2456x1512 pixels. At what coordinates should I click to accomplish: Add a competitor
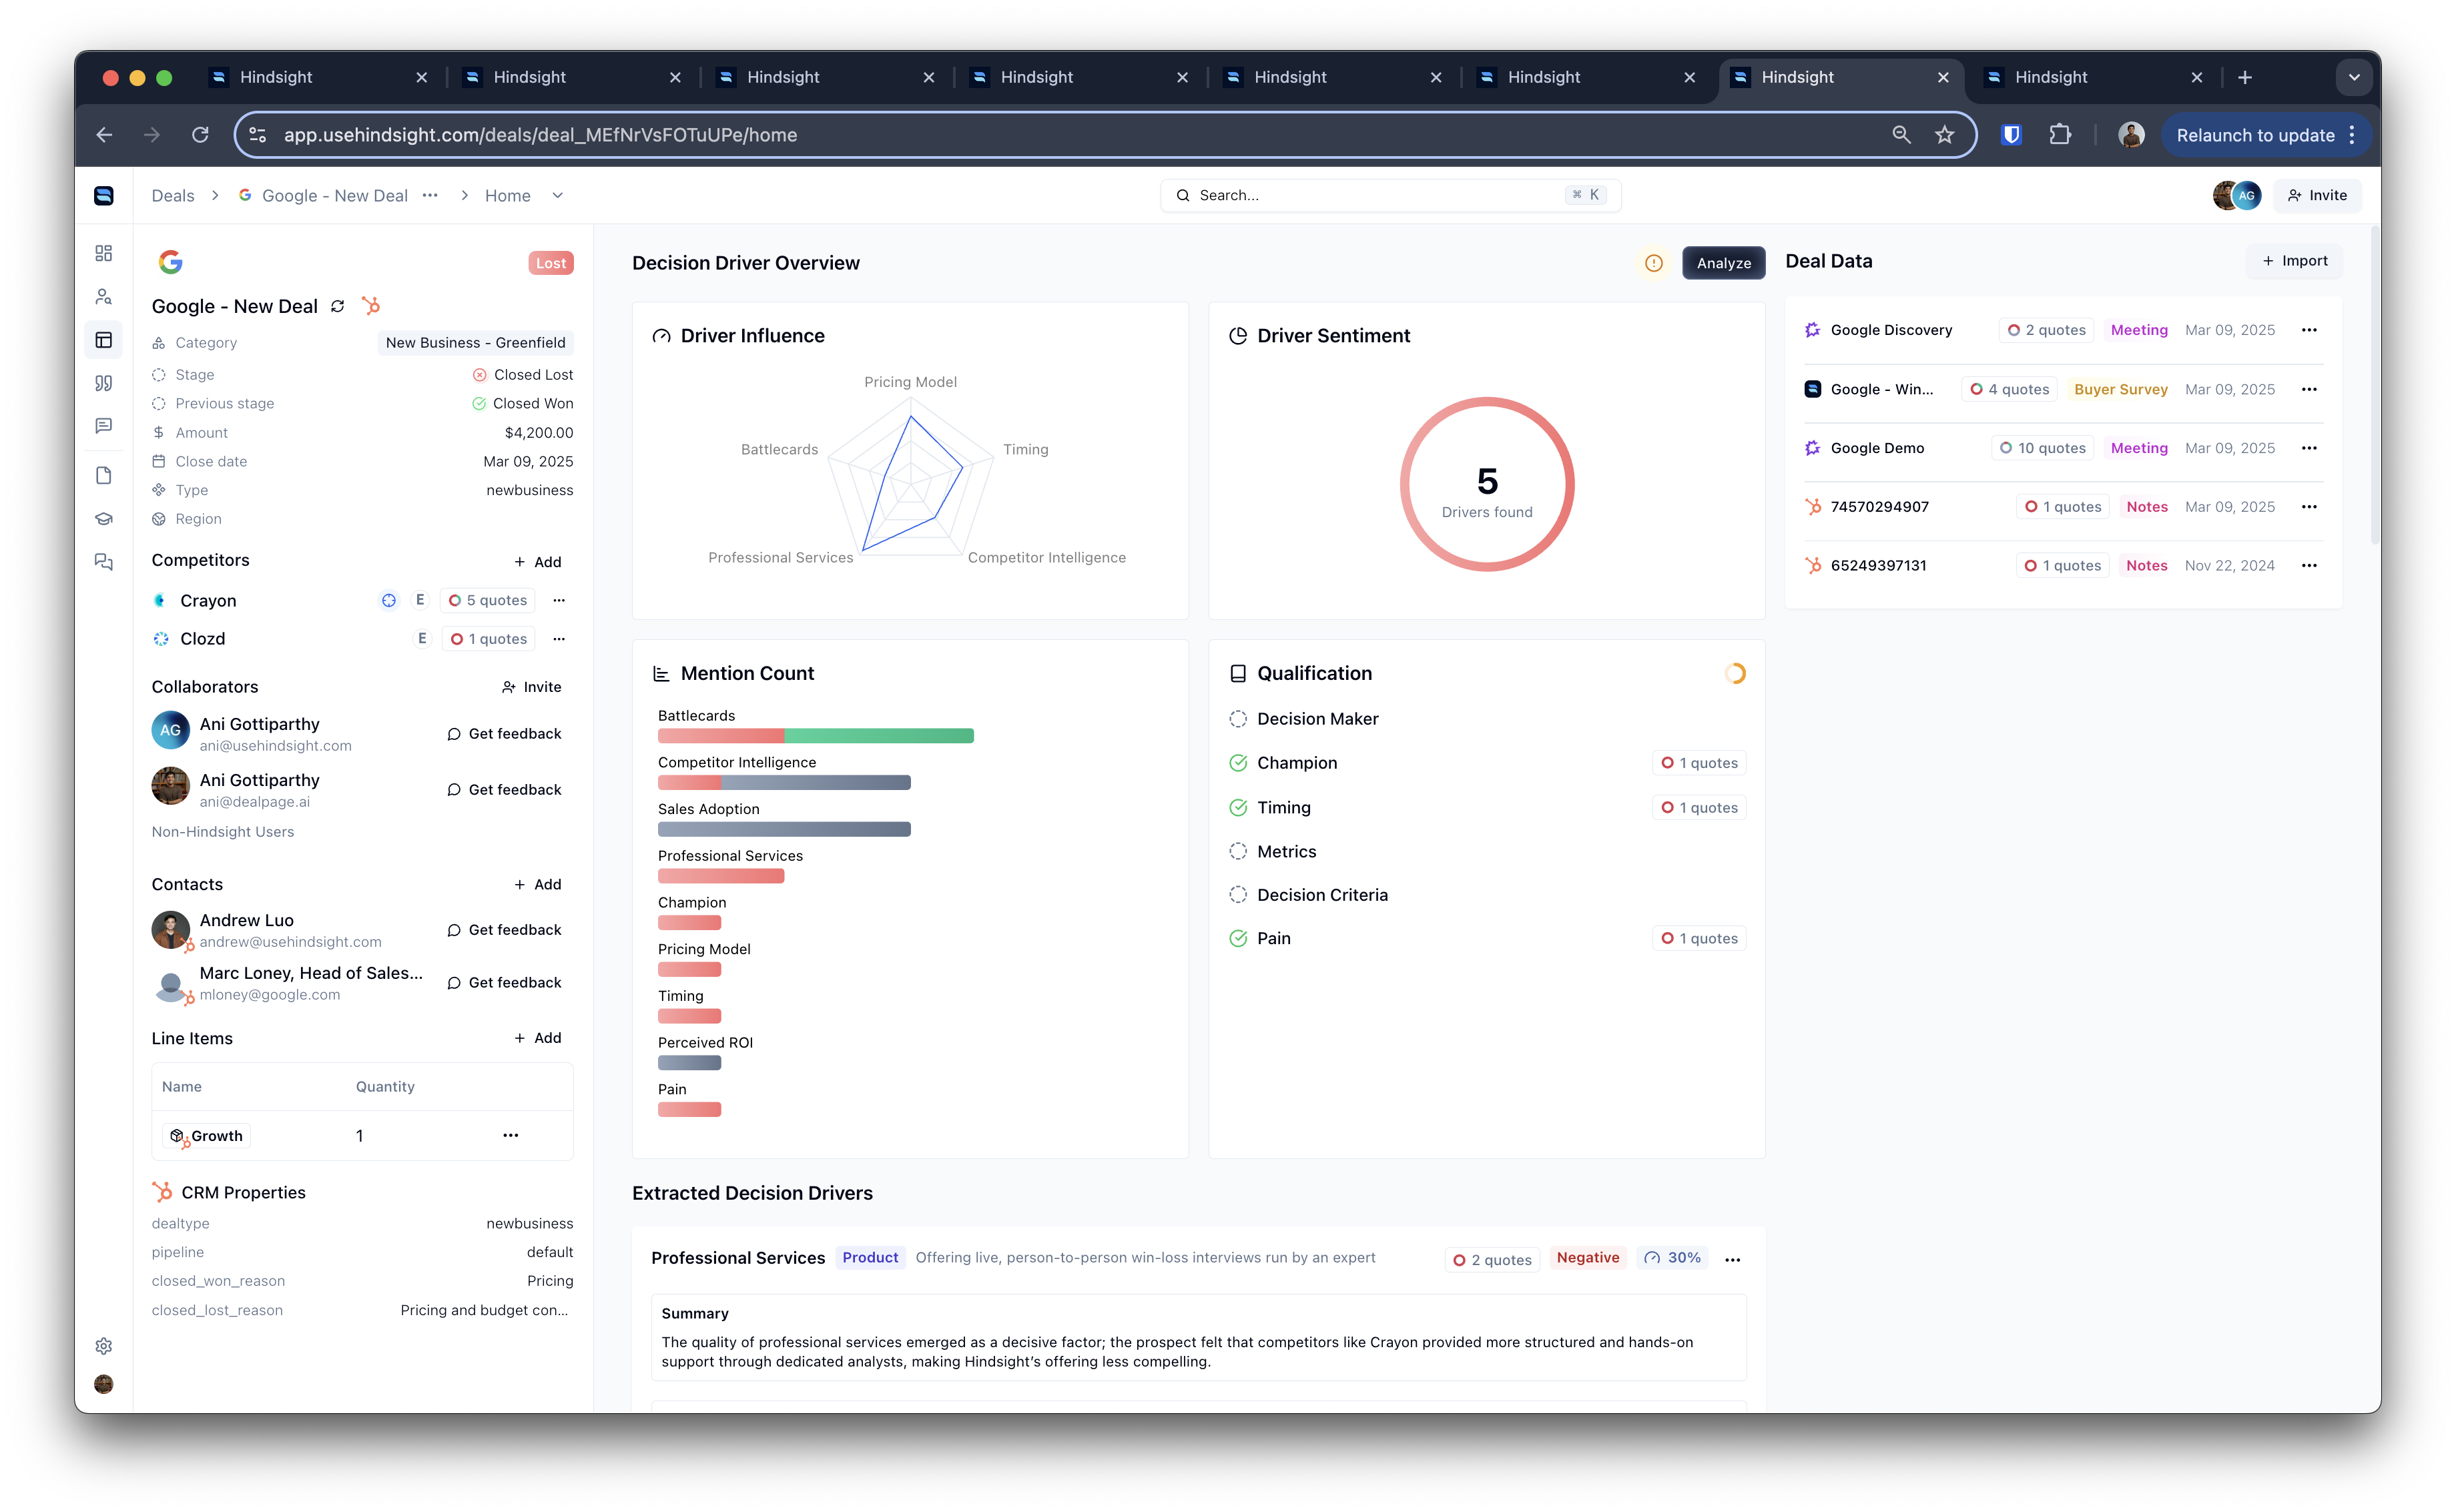click(538, 562)
